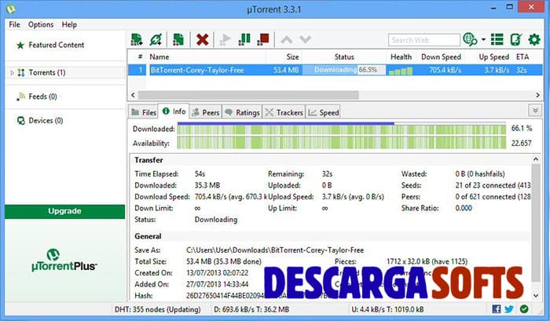This screenshot has height=321, width=550.
Task: Click the download rate status bar entry
Action: point(251,309)
